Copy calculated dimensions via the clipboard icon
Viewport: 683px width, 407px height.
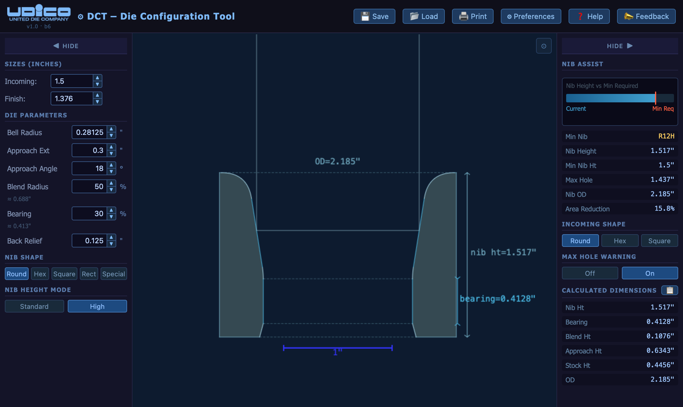[669, 290]
